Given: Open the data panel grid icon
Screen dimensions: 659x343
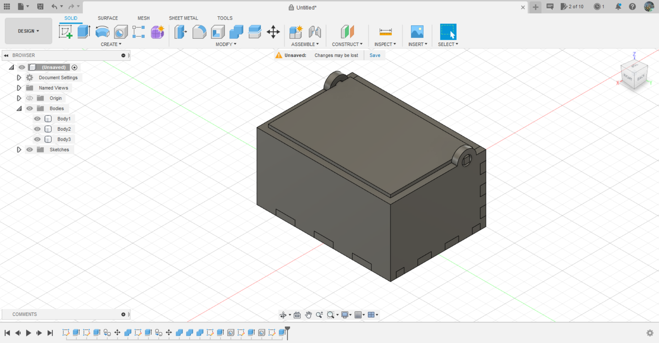Looking at the screenshot, I should point(7,7).
